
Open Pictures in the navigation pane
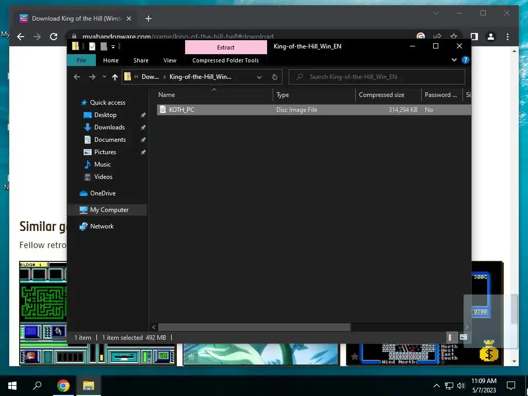point(105,152)
